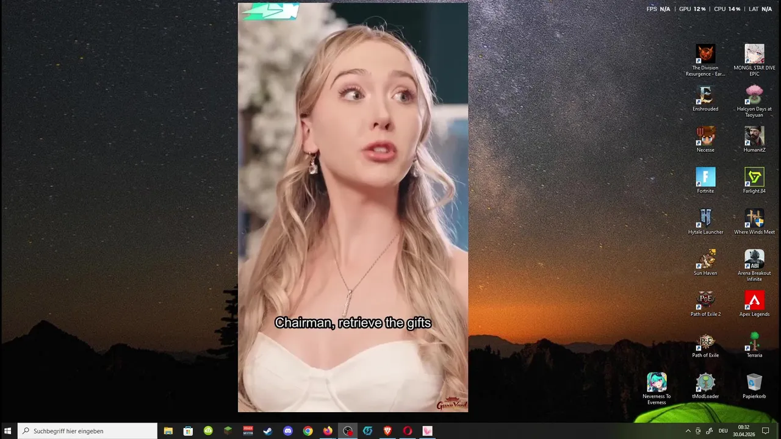
Task: Open Discord from the taskbar
Action: pos(288,430)
